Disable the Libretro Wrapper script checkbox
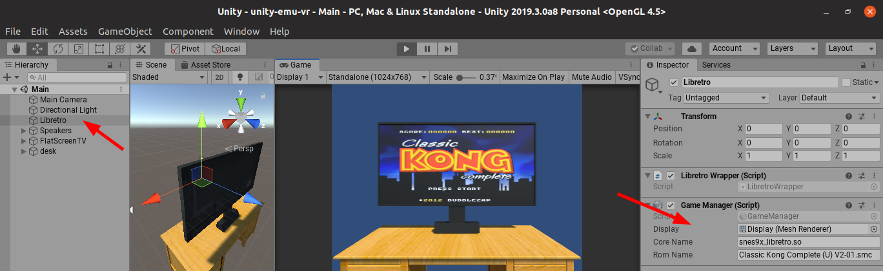This screenshot has width=883, height=271. [671, 176]
